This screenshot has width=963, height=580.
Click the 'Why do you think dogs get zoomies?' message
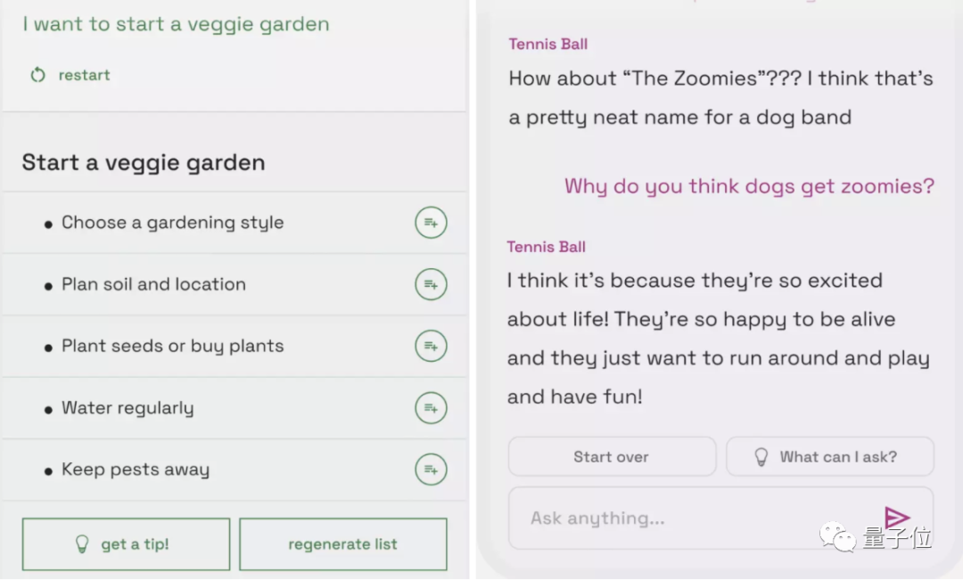[749, 186]
